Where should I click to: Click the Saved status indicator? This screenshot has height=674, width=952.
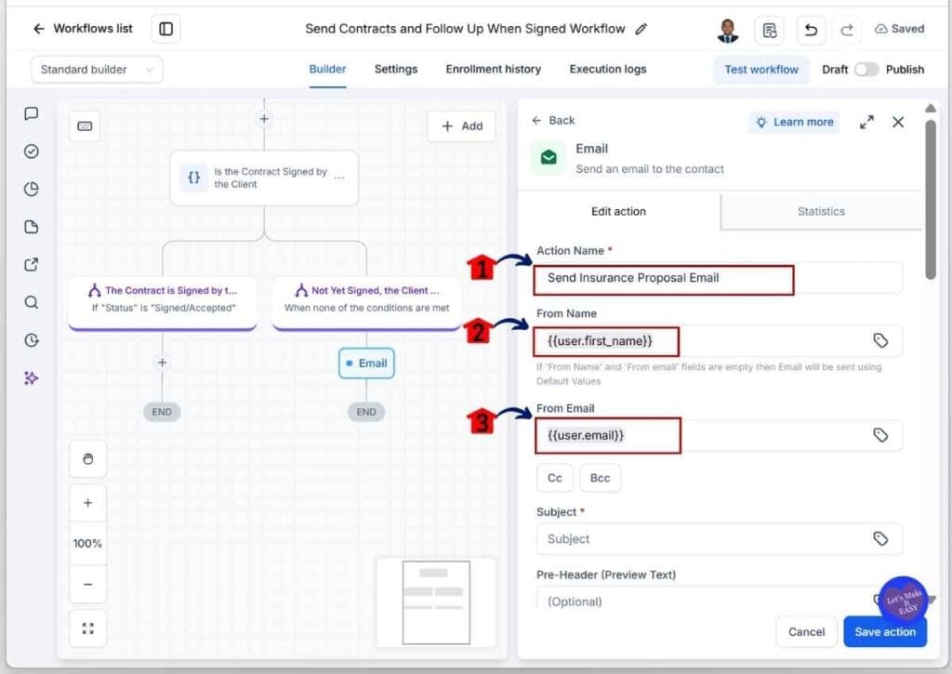[x=899, y=29]
